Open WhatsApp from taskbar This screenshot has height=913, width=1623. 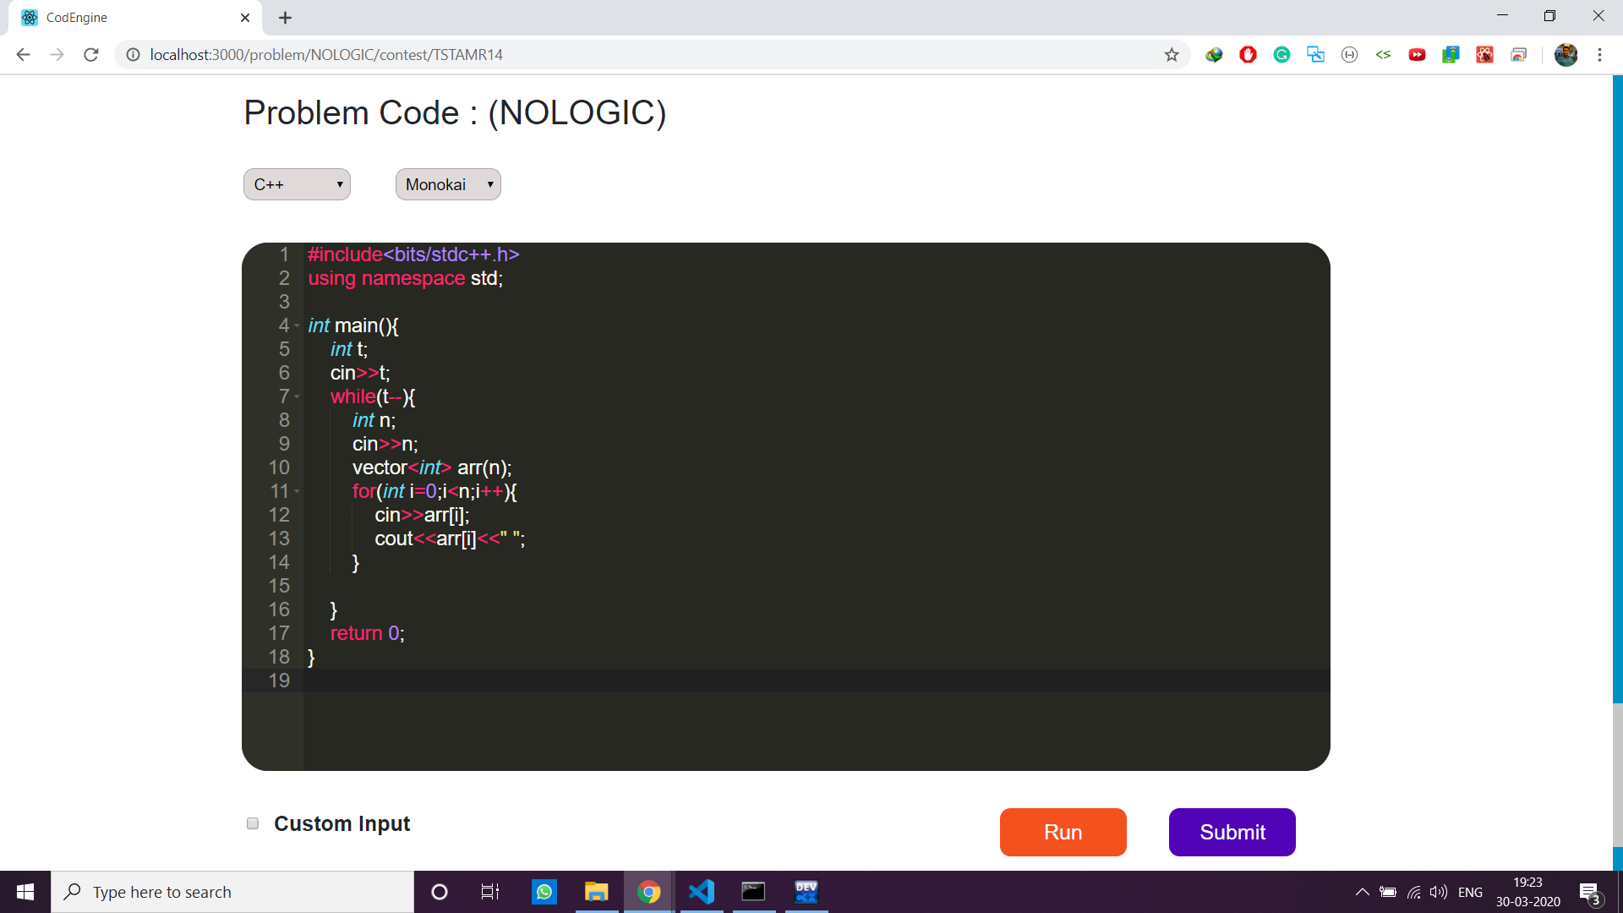tap(544, 892)
